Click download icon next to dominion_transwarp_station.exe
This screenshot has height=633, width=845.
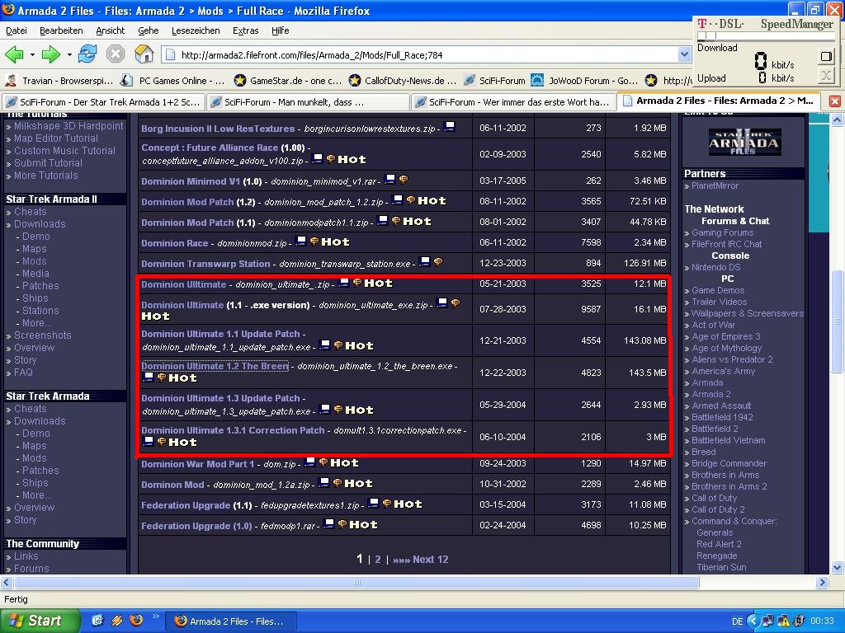pos(425,263)
